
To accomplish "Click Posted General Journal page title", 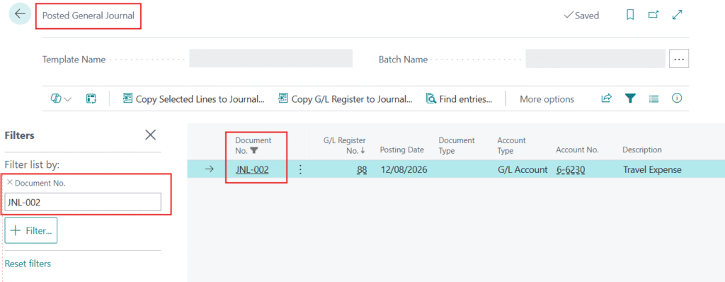I will [x=89, y=16].
